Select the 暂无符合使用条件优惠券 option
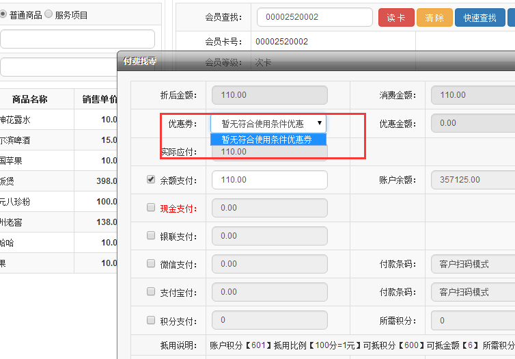This screenshot has width=515, height=359. coord(268,139)
